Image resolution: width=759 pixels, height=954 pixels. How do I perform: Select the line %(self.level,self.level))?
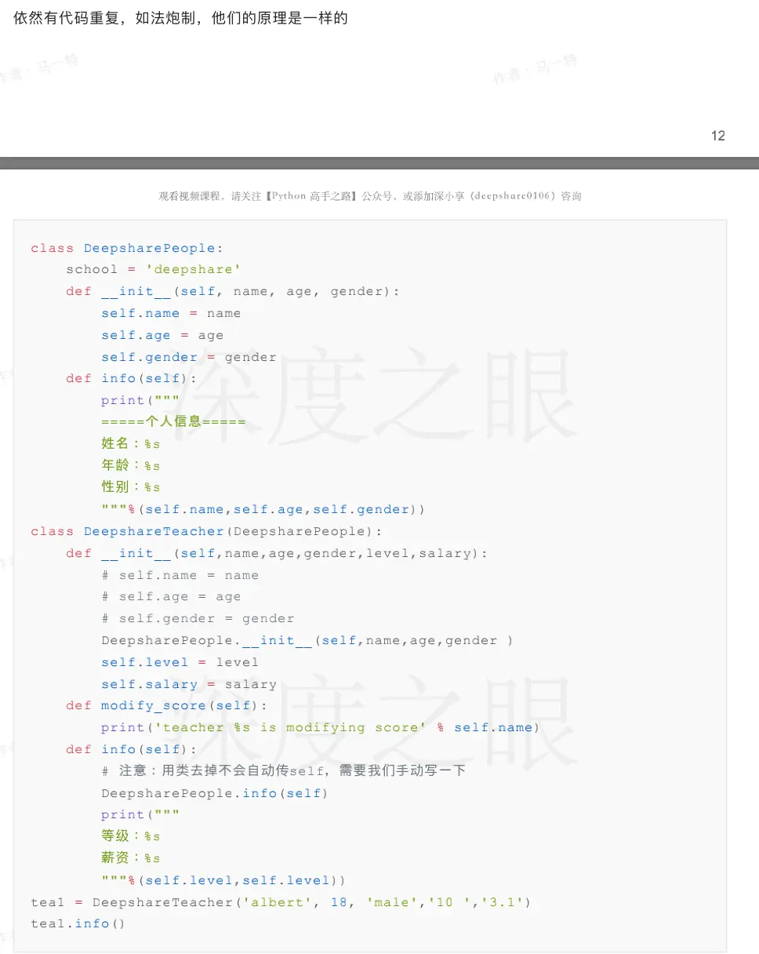(x=223, y=880)
